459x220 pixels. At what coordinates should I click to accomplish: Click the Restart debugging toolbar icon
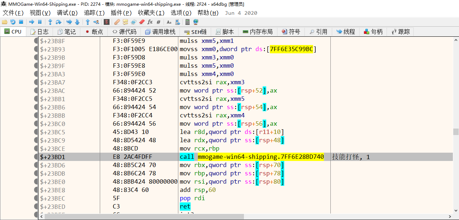[13, 22]
